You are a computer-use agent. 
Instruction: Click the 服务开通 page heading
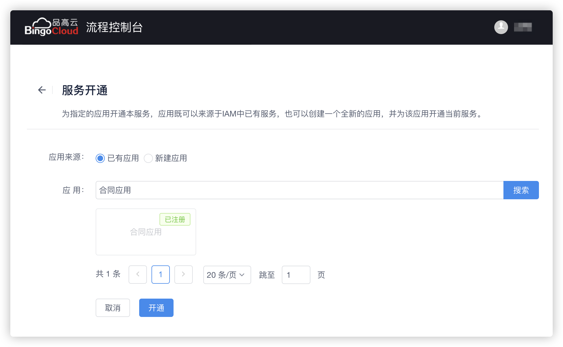(x=85, y=90)
